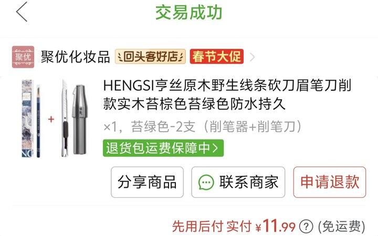Expand store page via gray chevron
The width and height of the screenshot is (378, 236).
252,57
